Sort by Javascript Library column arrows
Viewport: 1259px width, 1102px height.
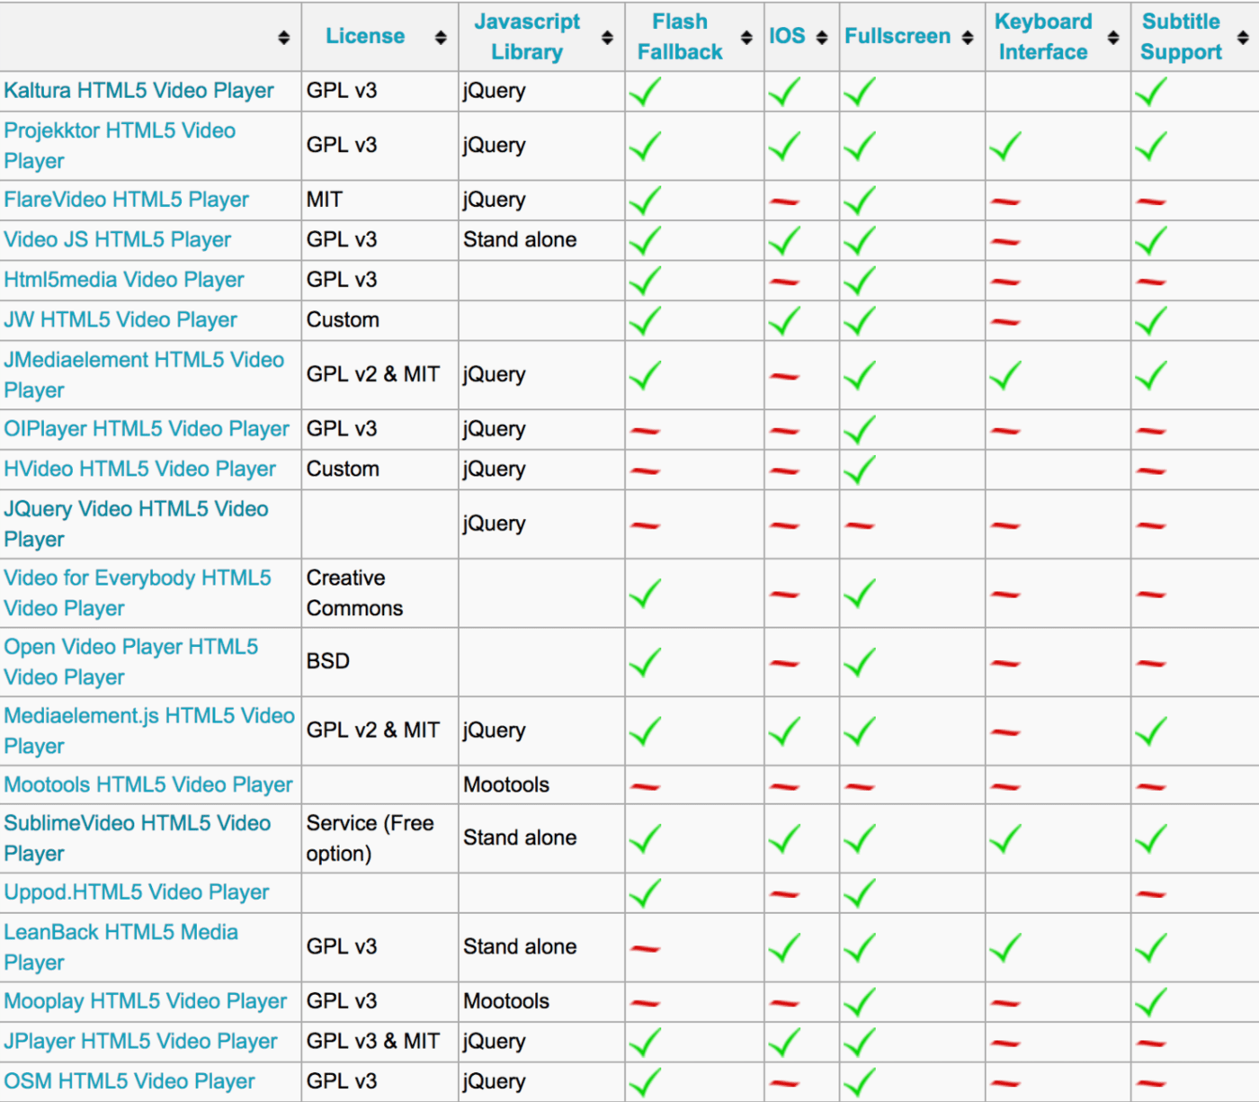click(x=608, y=37)
